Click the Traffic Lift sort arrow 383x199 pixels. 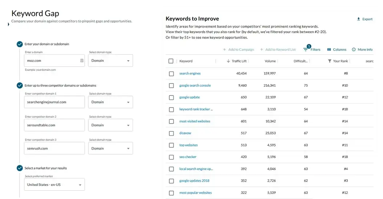[228, 61]
